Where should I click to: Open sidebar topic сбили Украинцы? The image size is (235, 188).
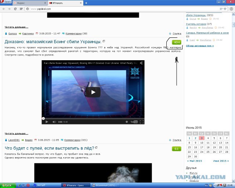coord(196,15)
